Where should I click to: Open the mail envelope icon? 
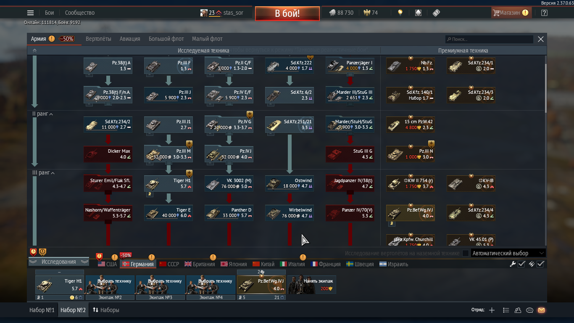coord(541,310)
